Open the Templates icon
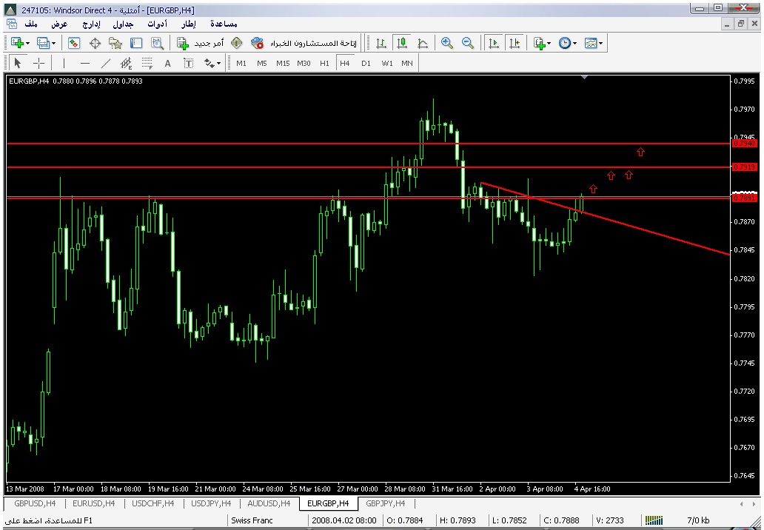 591,44
